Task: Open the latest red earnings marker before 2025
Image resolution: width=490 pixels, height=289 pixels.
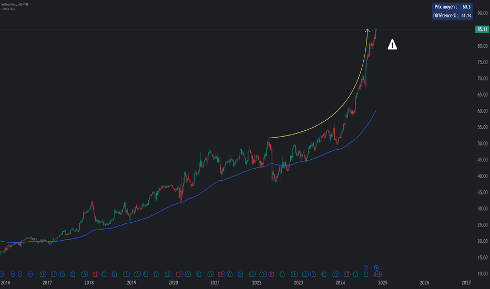Action: click(377, 274)
